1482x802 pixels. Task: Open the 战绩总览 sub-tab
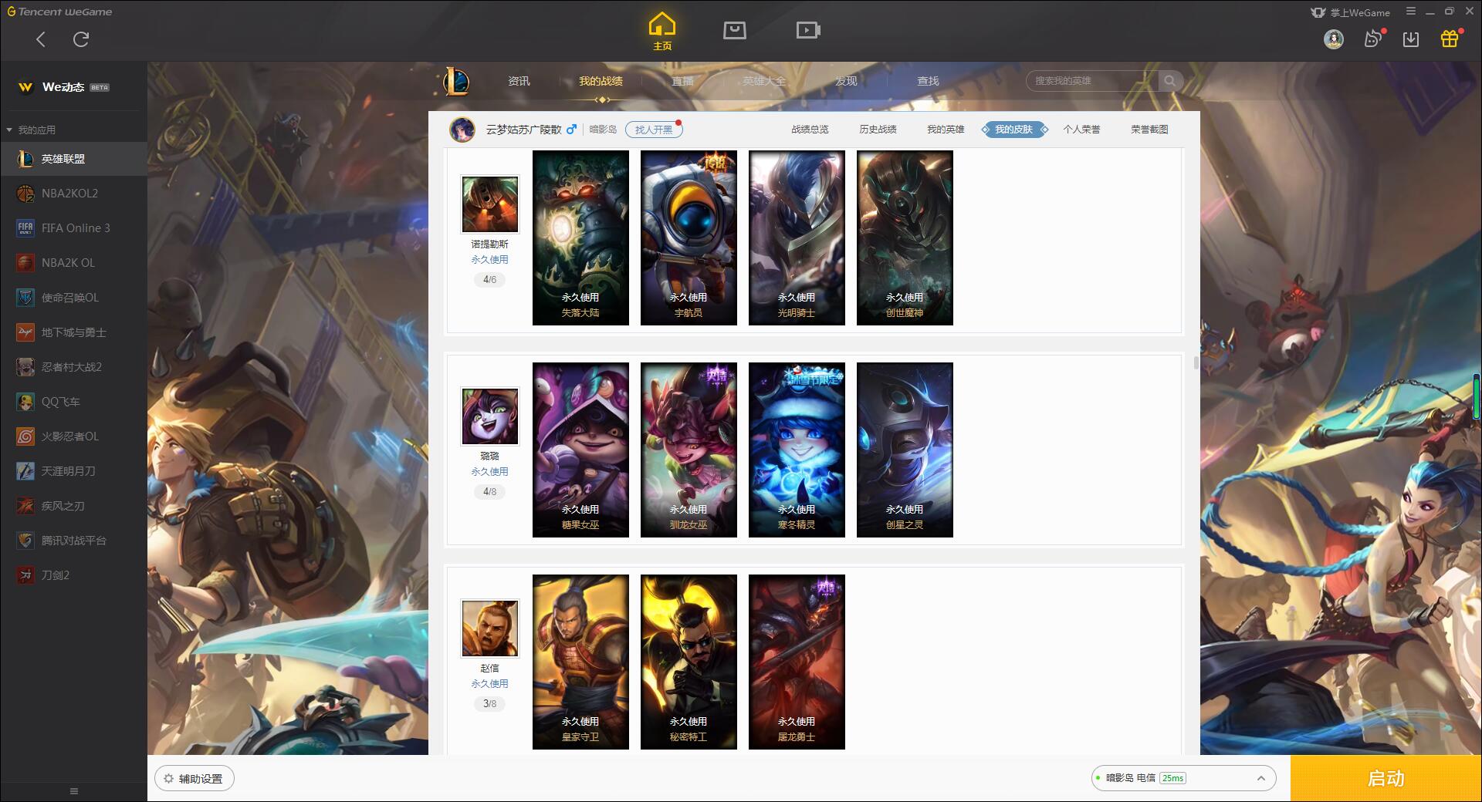pos(810,130)
